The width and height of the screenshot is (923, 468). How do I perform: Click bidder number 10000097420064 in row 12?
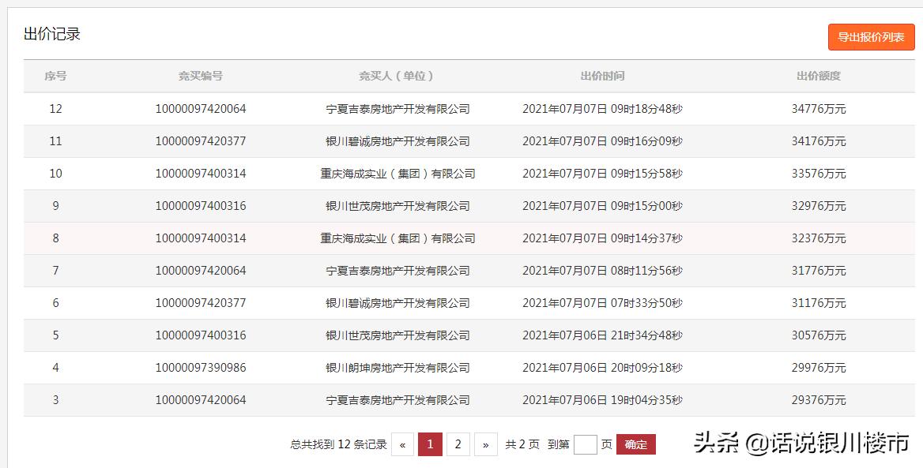(x=201, y=109)
